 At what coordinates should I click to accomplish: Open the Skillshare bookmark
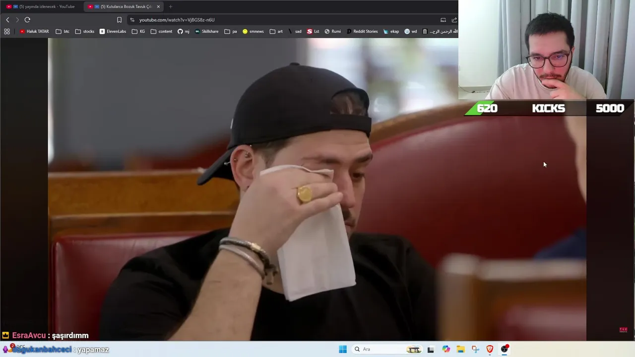tap(206, 31)
